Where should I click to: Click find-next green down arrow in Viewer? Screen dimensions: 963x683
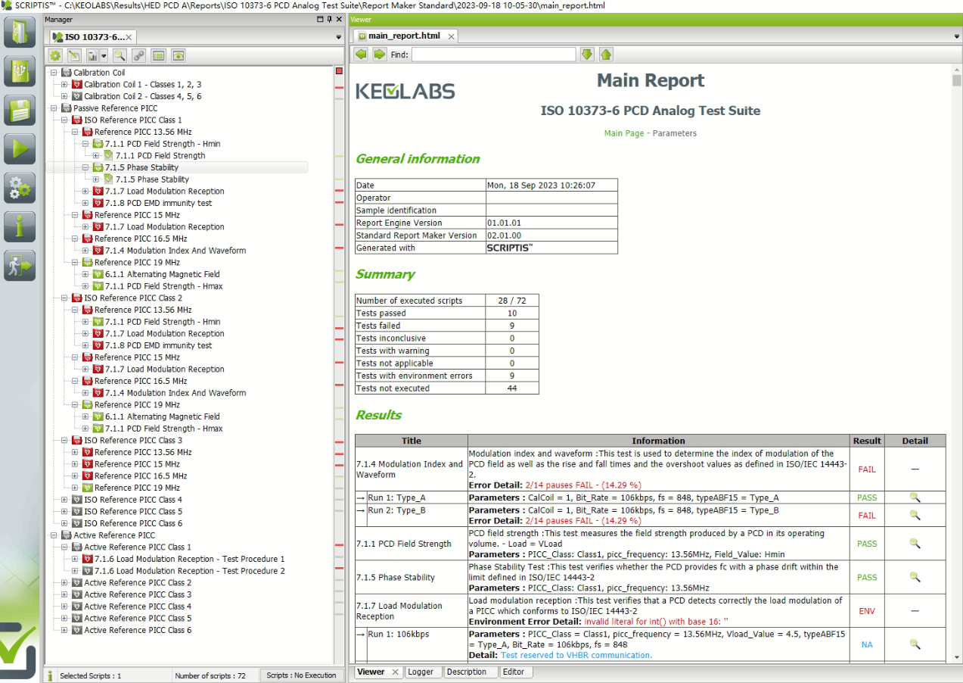coord(587,55)
